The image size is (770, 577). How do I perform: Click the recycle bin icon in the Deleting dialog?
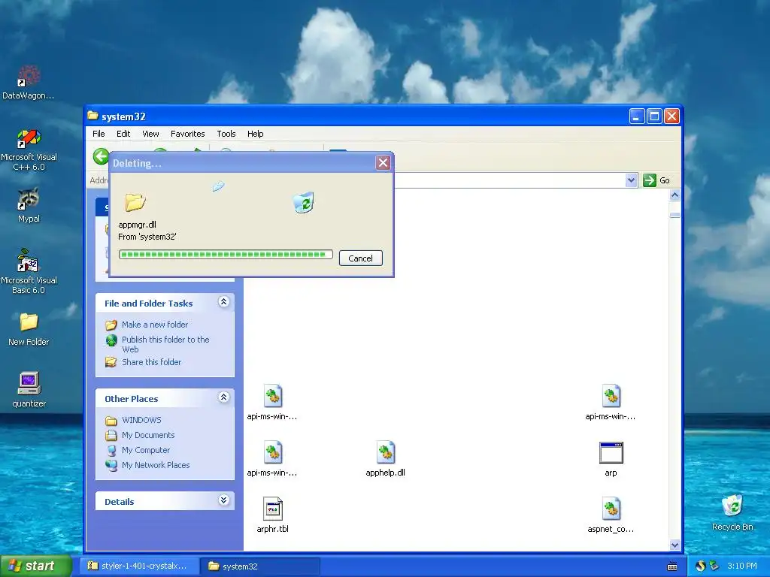click(304, 202)
